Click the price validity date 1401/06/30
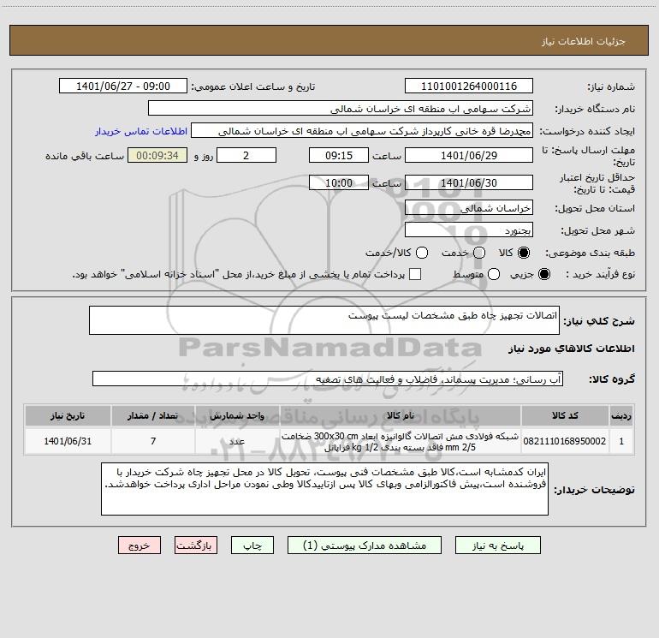659x638 pixels. [x=469, y=182]
